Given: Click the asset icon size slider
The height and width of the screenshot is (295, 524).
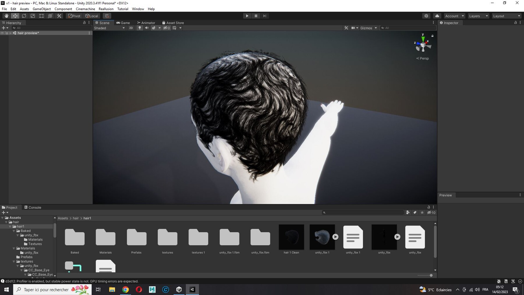Looking at the screenshot, I should pos(425,275).
